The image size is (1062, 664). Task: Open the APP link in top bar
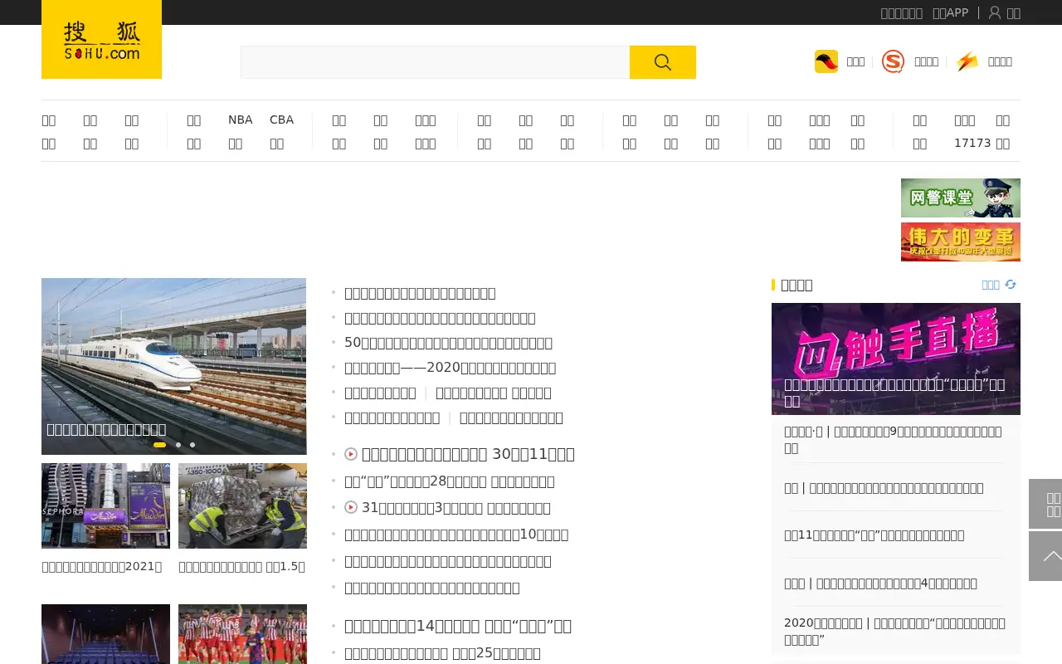[951, 12]
